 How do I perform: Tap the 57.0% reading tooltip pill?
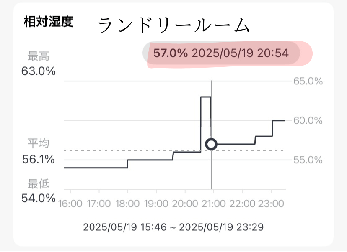coord(222,53)
